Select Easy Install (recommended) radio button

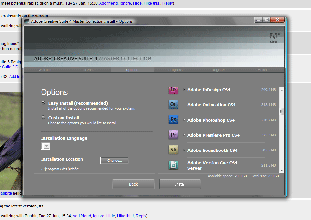[x=43, y=103]
